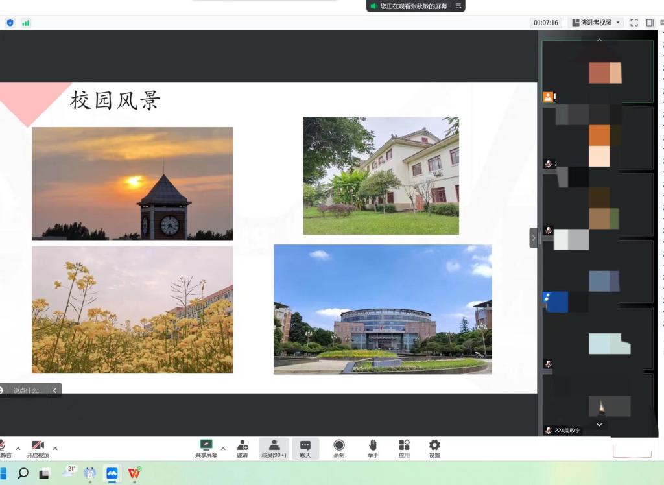Open meeting 设置 settings

(434, 447)
